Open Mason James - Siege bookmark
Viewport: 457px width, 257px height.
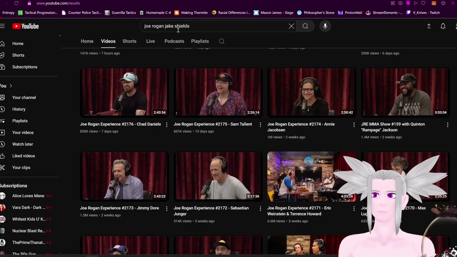point(273,12)
